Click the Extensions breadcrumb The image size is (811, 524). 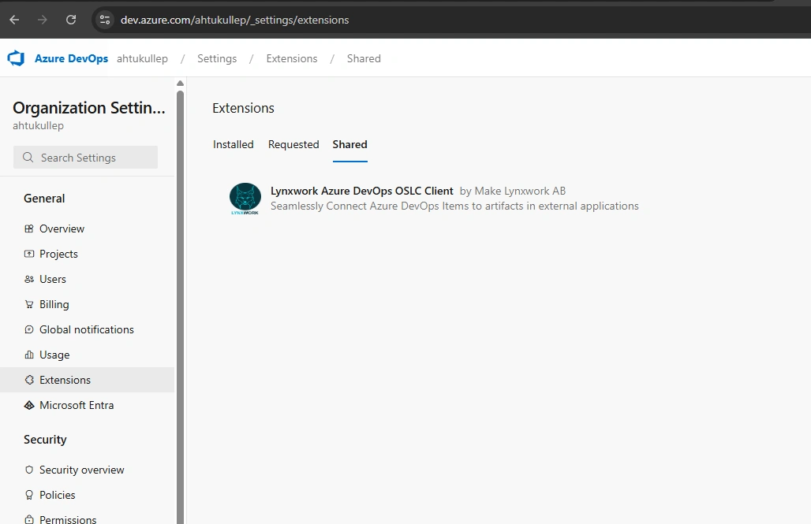click(x=292, y=58)
